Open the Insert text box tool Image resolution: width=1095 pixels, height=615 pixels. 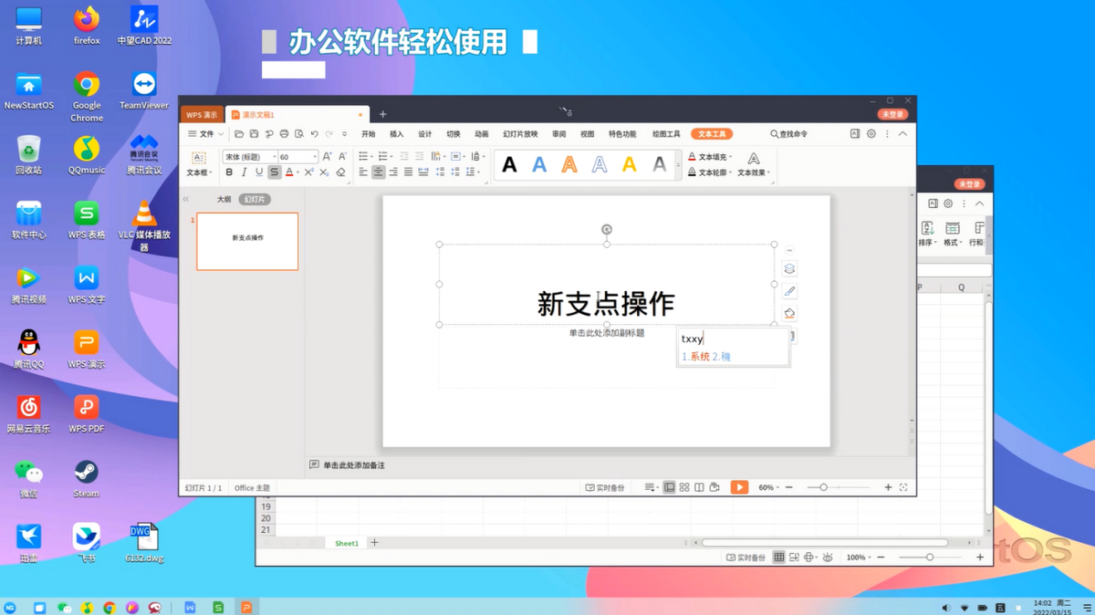pos(199,165)
